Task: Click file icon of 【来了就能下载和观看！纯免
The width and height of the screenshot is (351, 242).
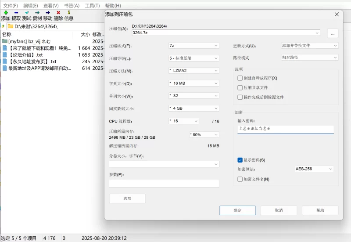Action: pos(5,48)
